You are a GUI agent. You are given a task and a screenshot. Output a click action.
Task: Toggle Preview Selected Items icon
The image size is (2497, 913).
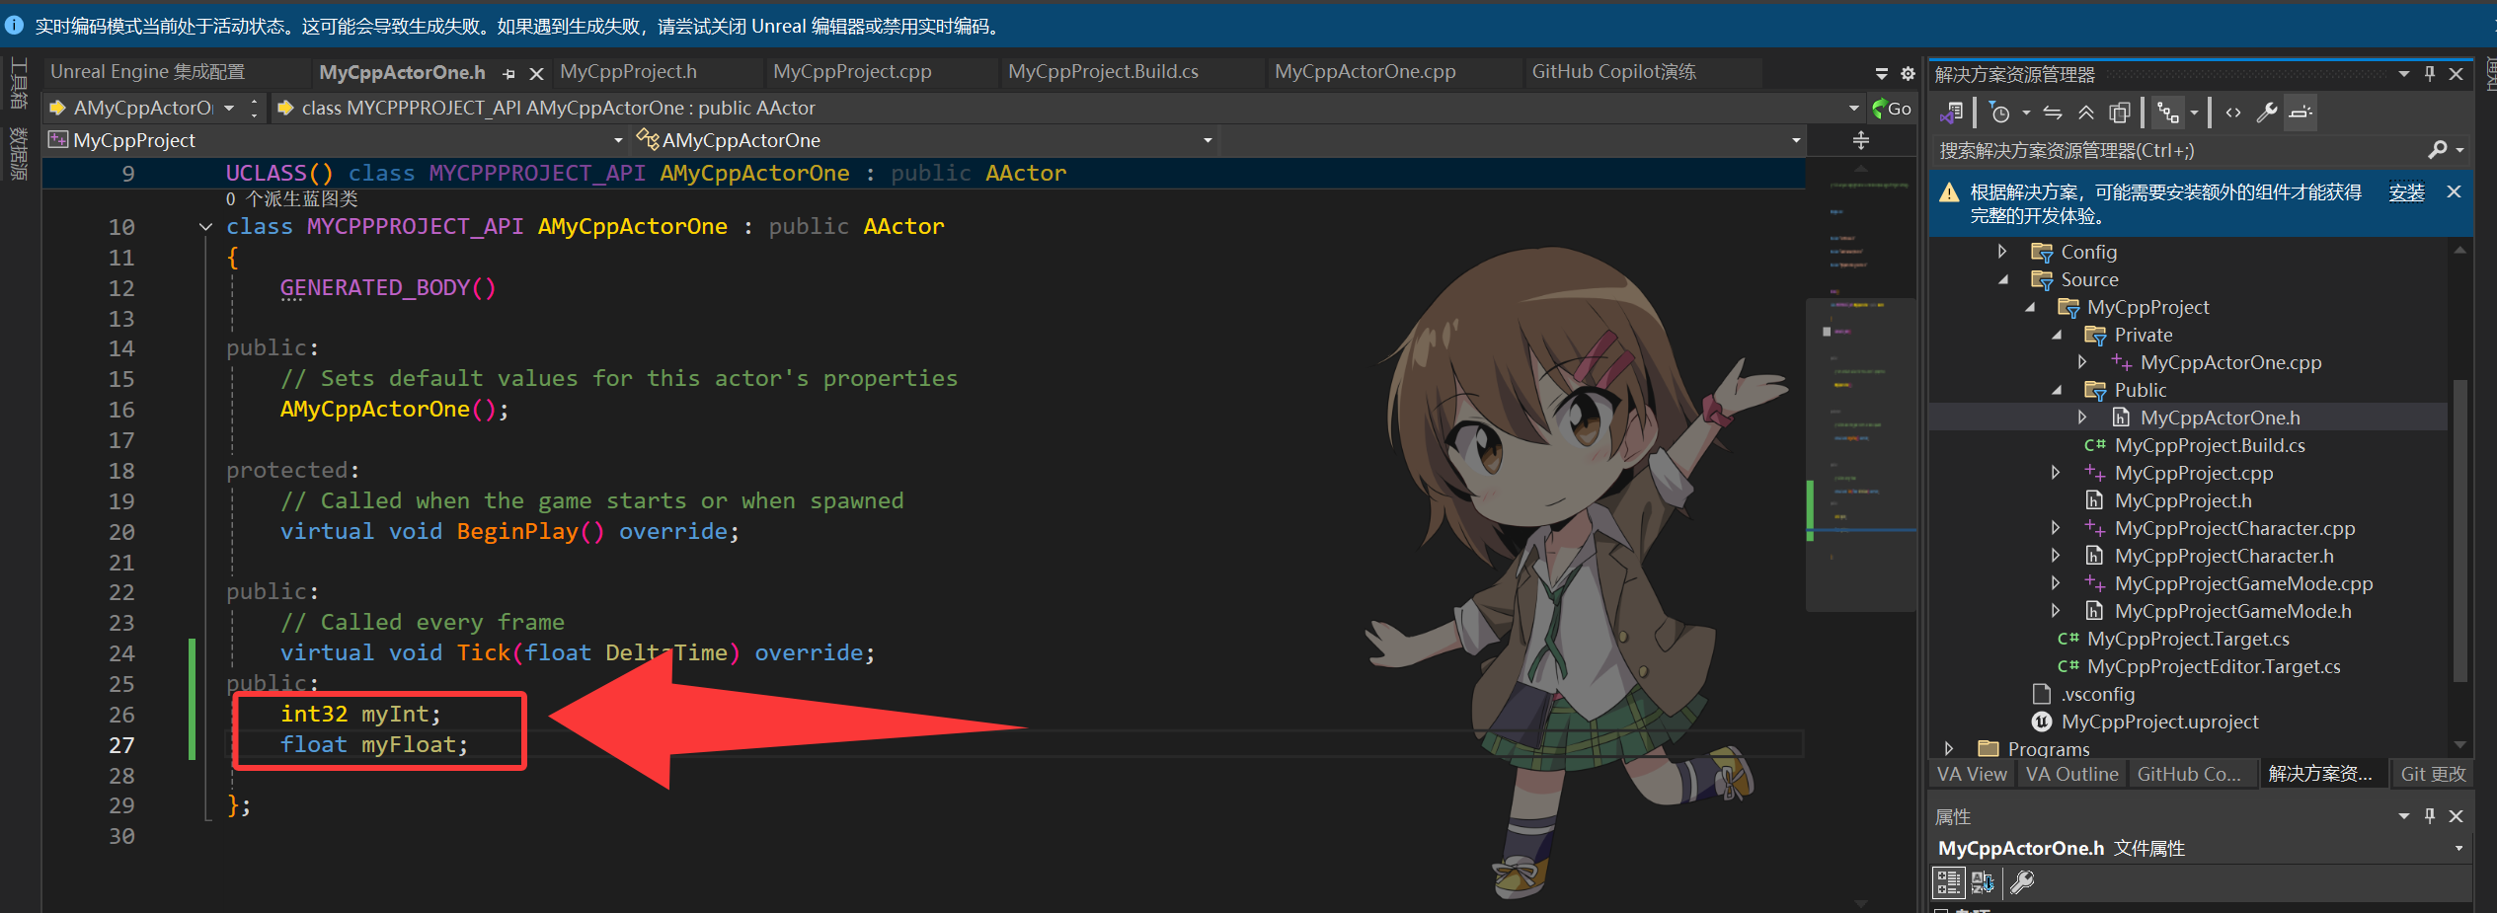[2301, 113]
